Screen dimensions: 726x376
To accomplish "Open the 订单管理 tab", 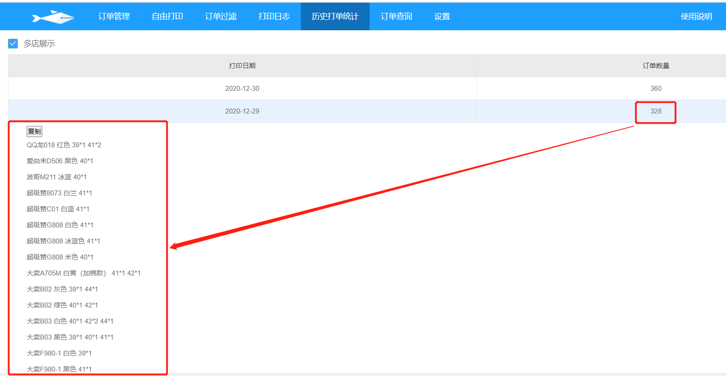I will click(x=114, y=16).
